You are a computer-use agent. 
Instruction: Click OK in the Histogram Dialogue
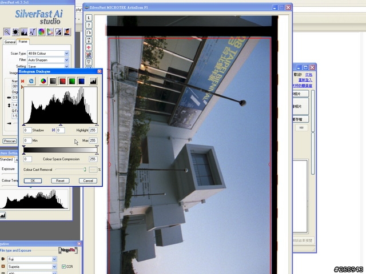[33, 180]
